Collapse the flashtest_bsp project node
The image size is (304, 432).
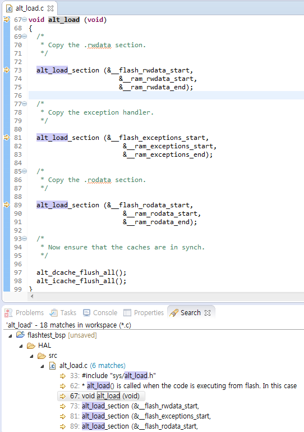coord(10,335)
